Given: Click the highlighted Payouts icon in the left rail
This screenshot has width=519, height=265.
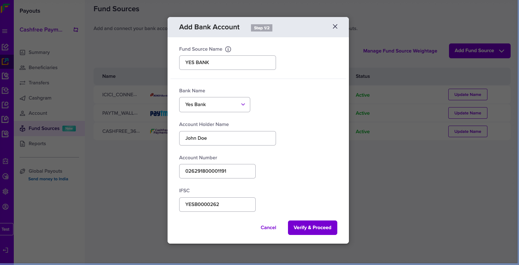Looking at the screenshot, I should (5, 62).
